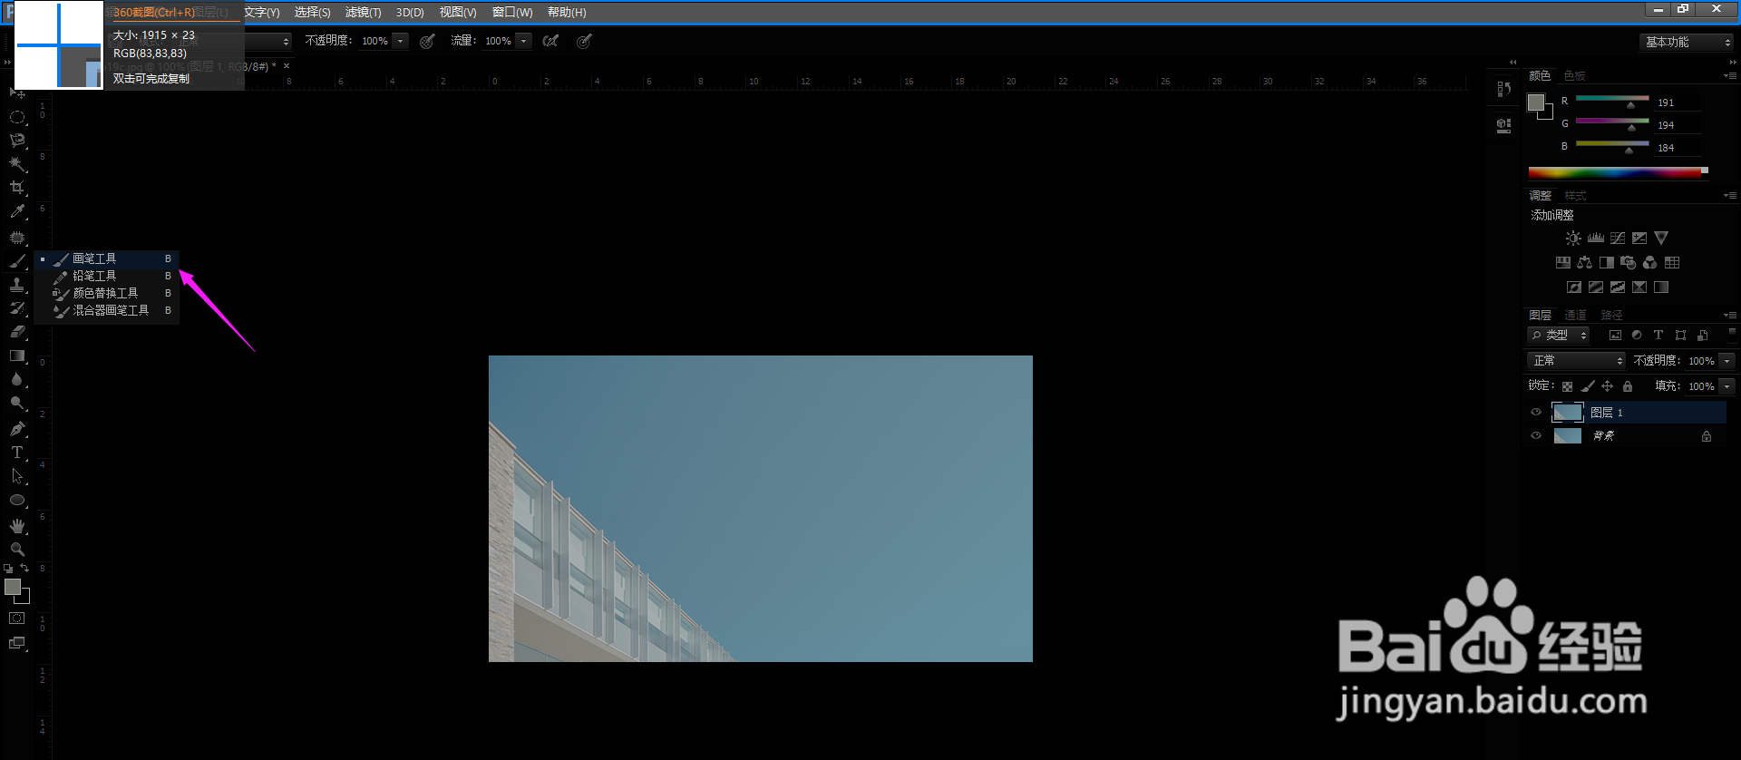This screenshot has height=760, width=1741.
Task: Open the blend mode 正常 dropdown
Action: pyautogui.click(x=1577, y=361)
